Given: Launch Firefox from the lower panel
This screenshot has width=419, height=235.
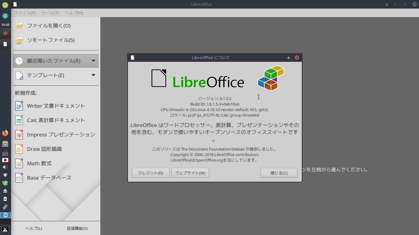Looking at the screenshot, I should point(5,133).
